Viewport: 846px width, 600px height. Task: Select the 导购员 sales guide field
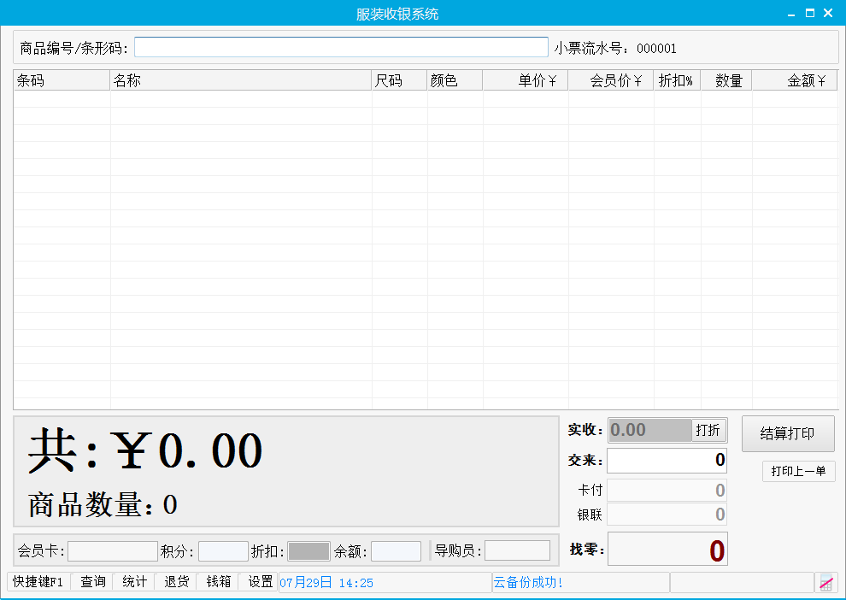coord(517,551)
